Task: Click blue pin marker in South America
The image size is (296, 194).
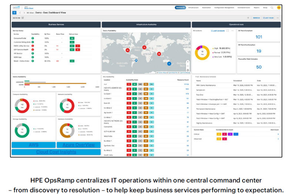Action: tap(136, 60)
